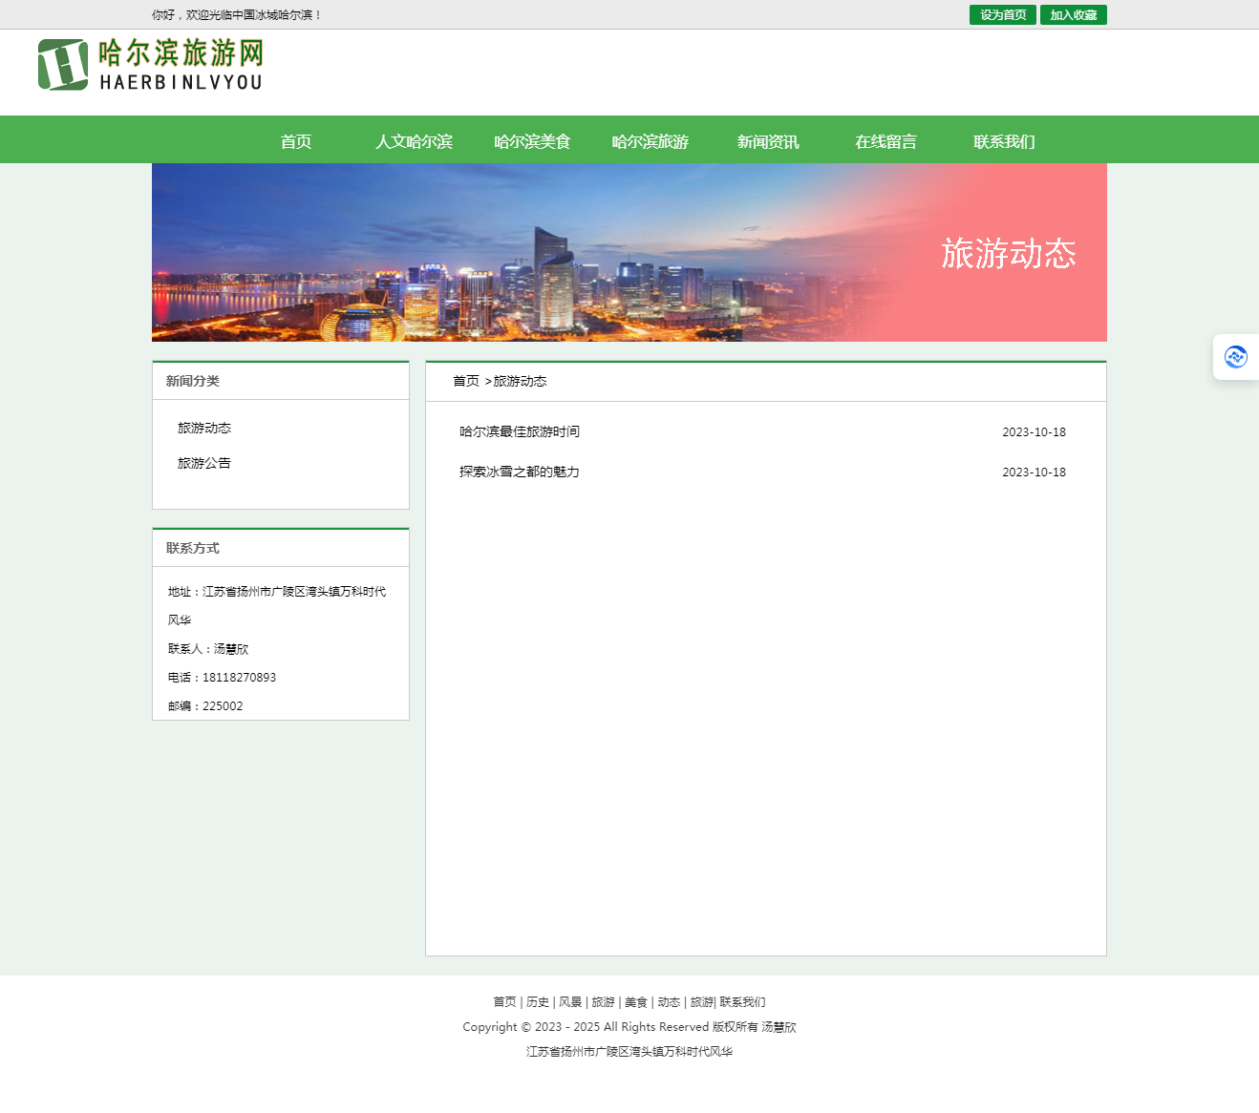
Task: Click the first 旅游 footer link, after 风景
Action: [x=603, y=1002]
